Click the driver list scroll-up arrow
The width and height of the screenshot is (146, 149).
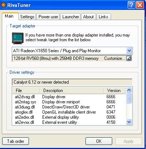click(x=129, y=90)
